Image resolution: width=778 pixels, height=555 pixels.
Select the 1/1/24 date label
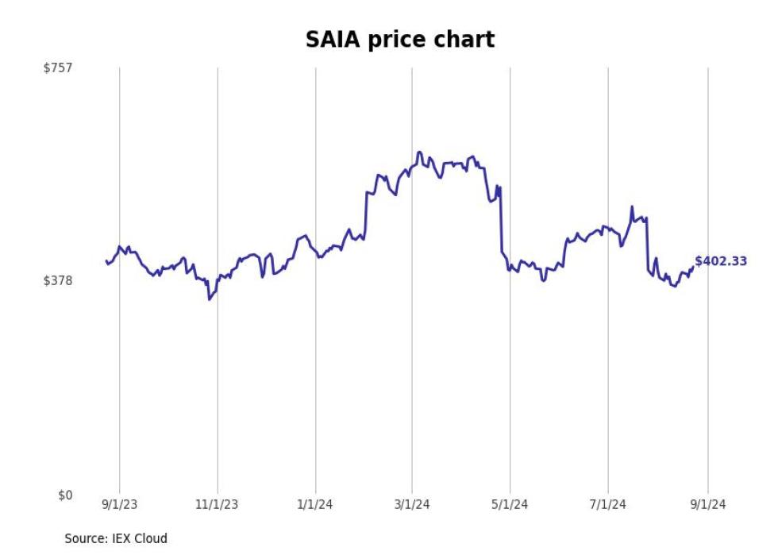tap(315, 504)
